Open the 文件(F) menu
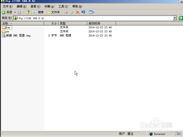The width and height of the screenshot is (183, 137). [x=8, y=6]
